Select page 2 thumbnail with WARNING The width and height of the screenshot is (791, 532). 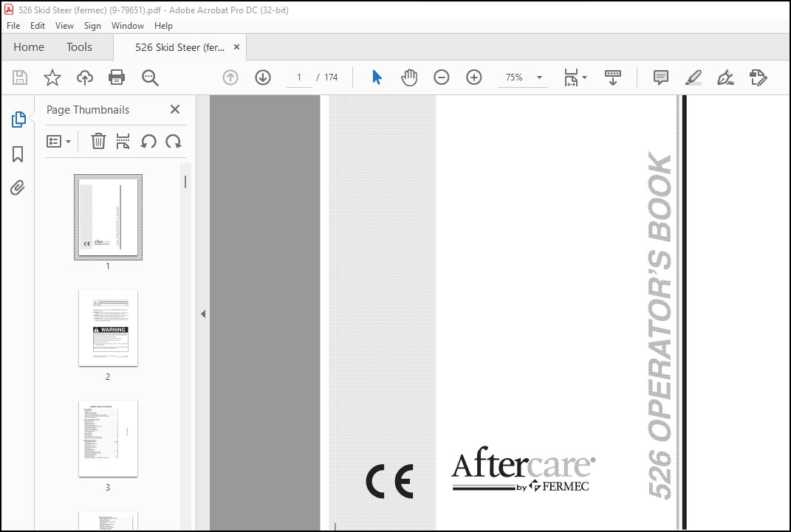tap(109, 328)
